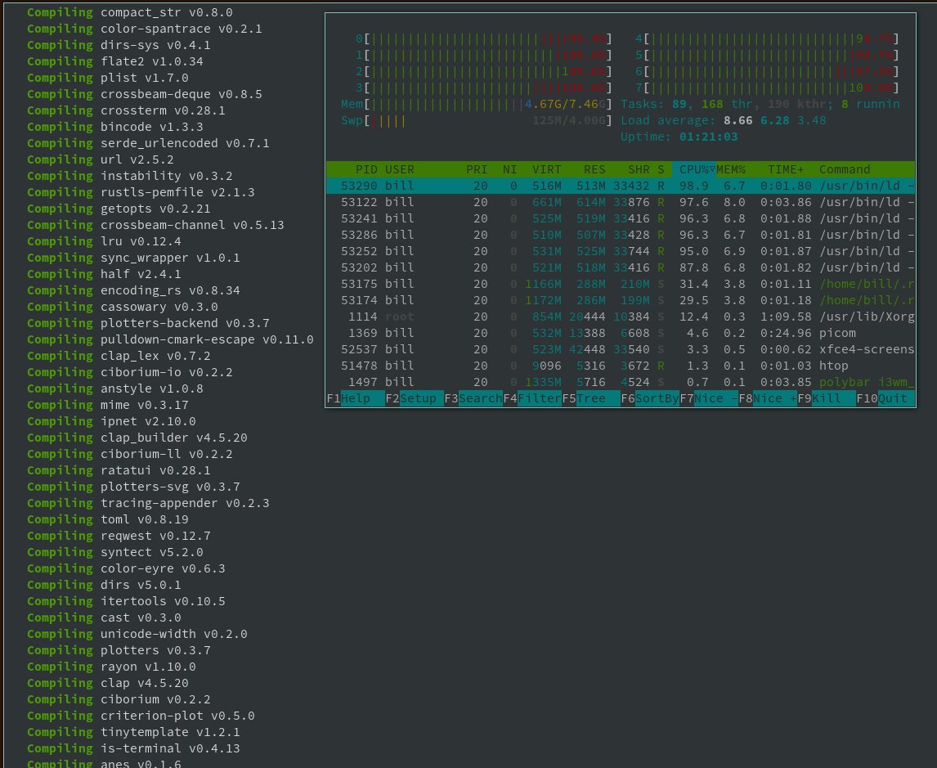Select process row with PID 53286
Image resolution: width=937 pixels, height=768 pixels.
621,235
